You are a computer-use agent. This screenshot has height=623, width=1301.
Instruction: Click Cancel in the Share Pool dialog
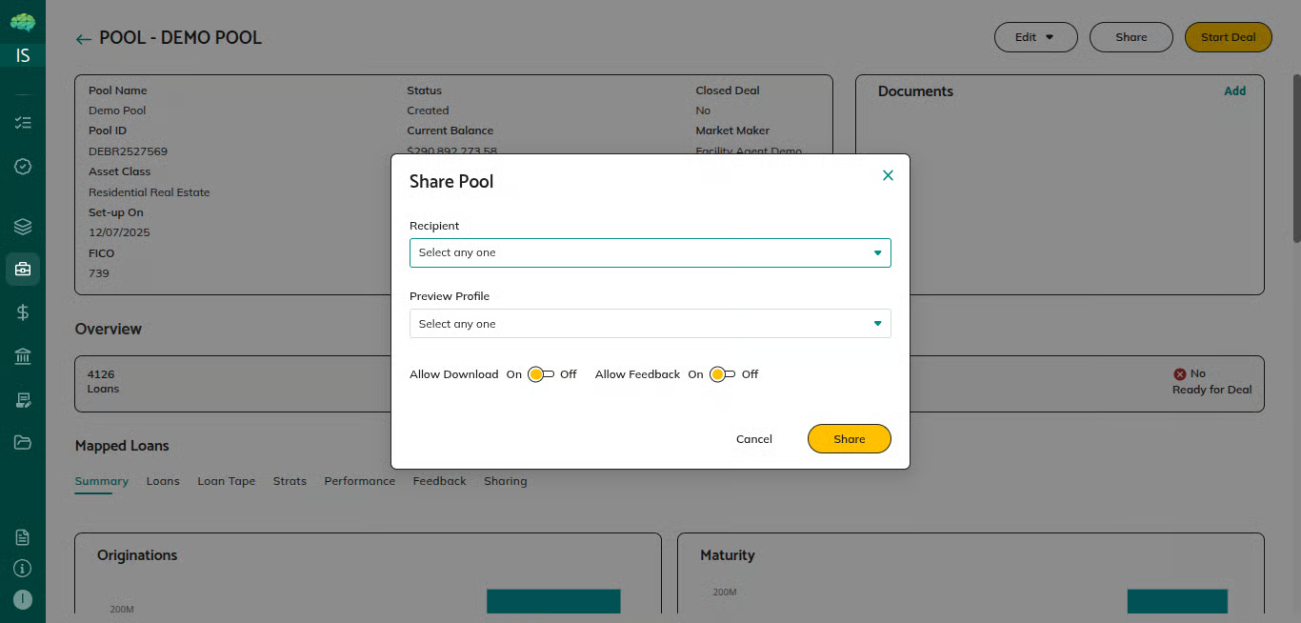[x=753, y=439]
